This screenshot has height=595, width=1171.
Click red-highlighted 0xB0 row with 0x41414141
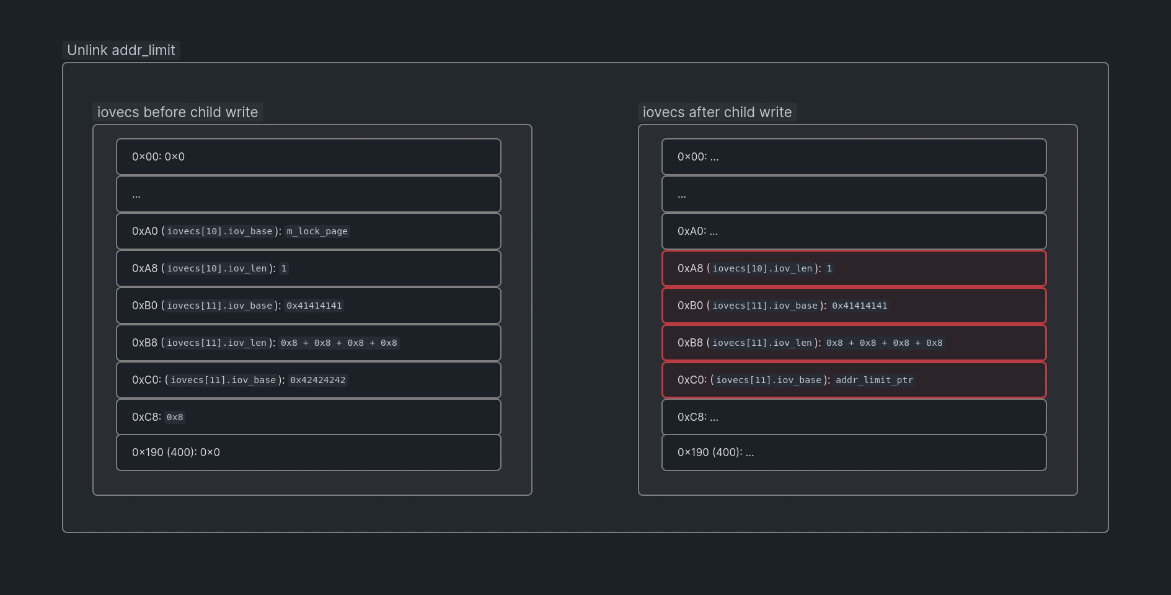(854, 306)
